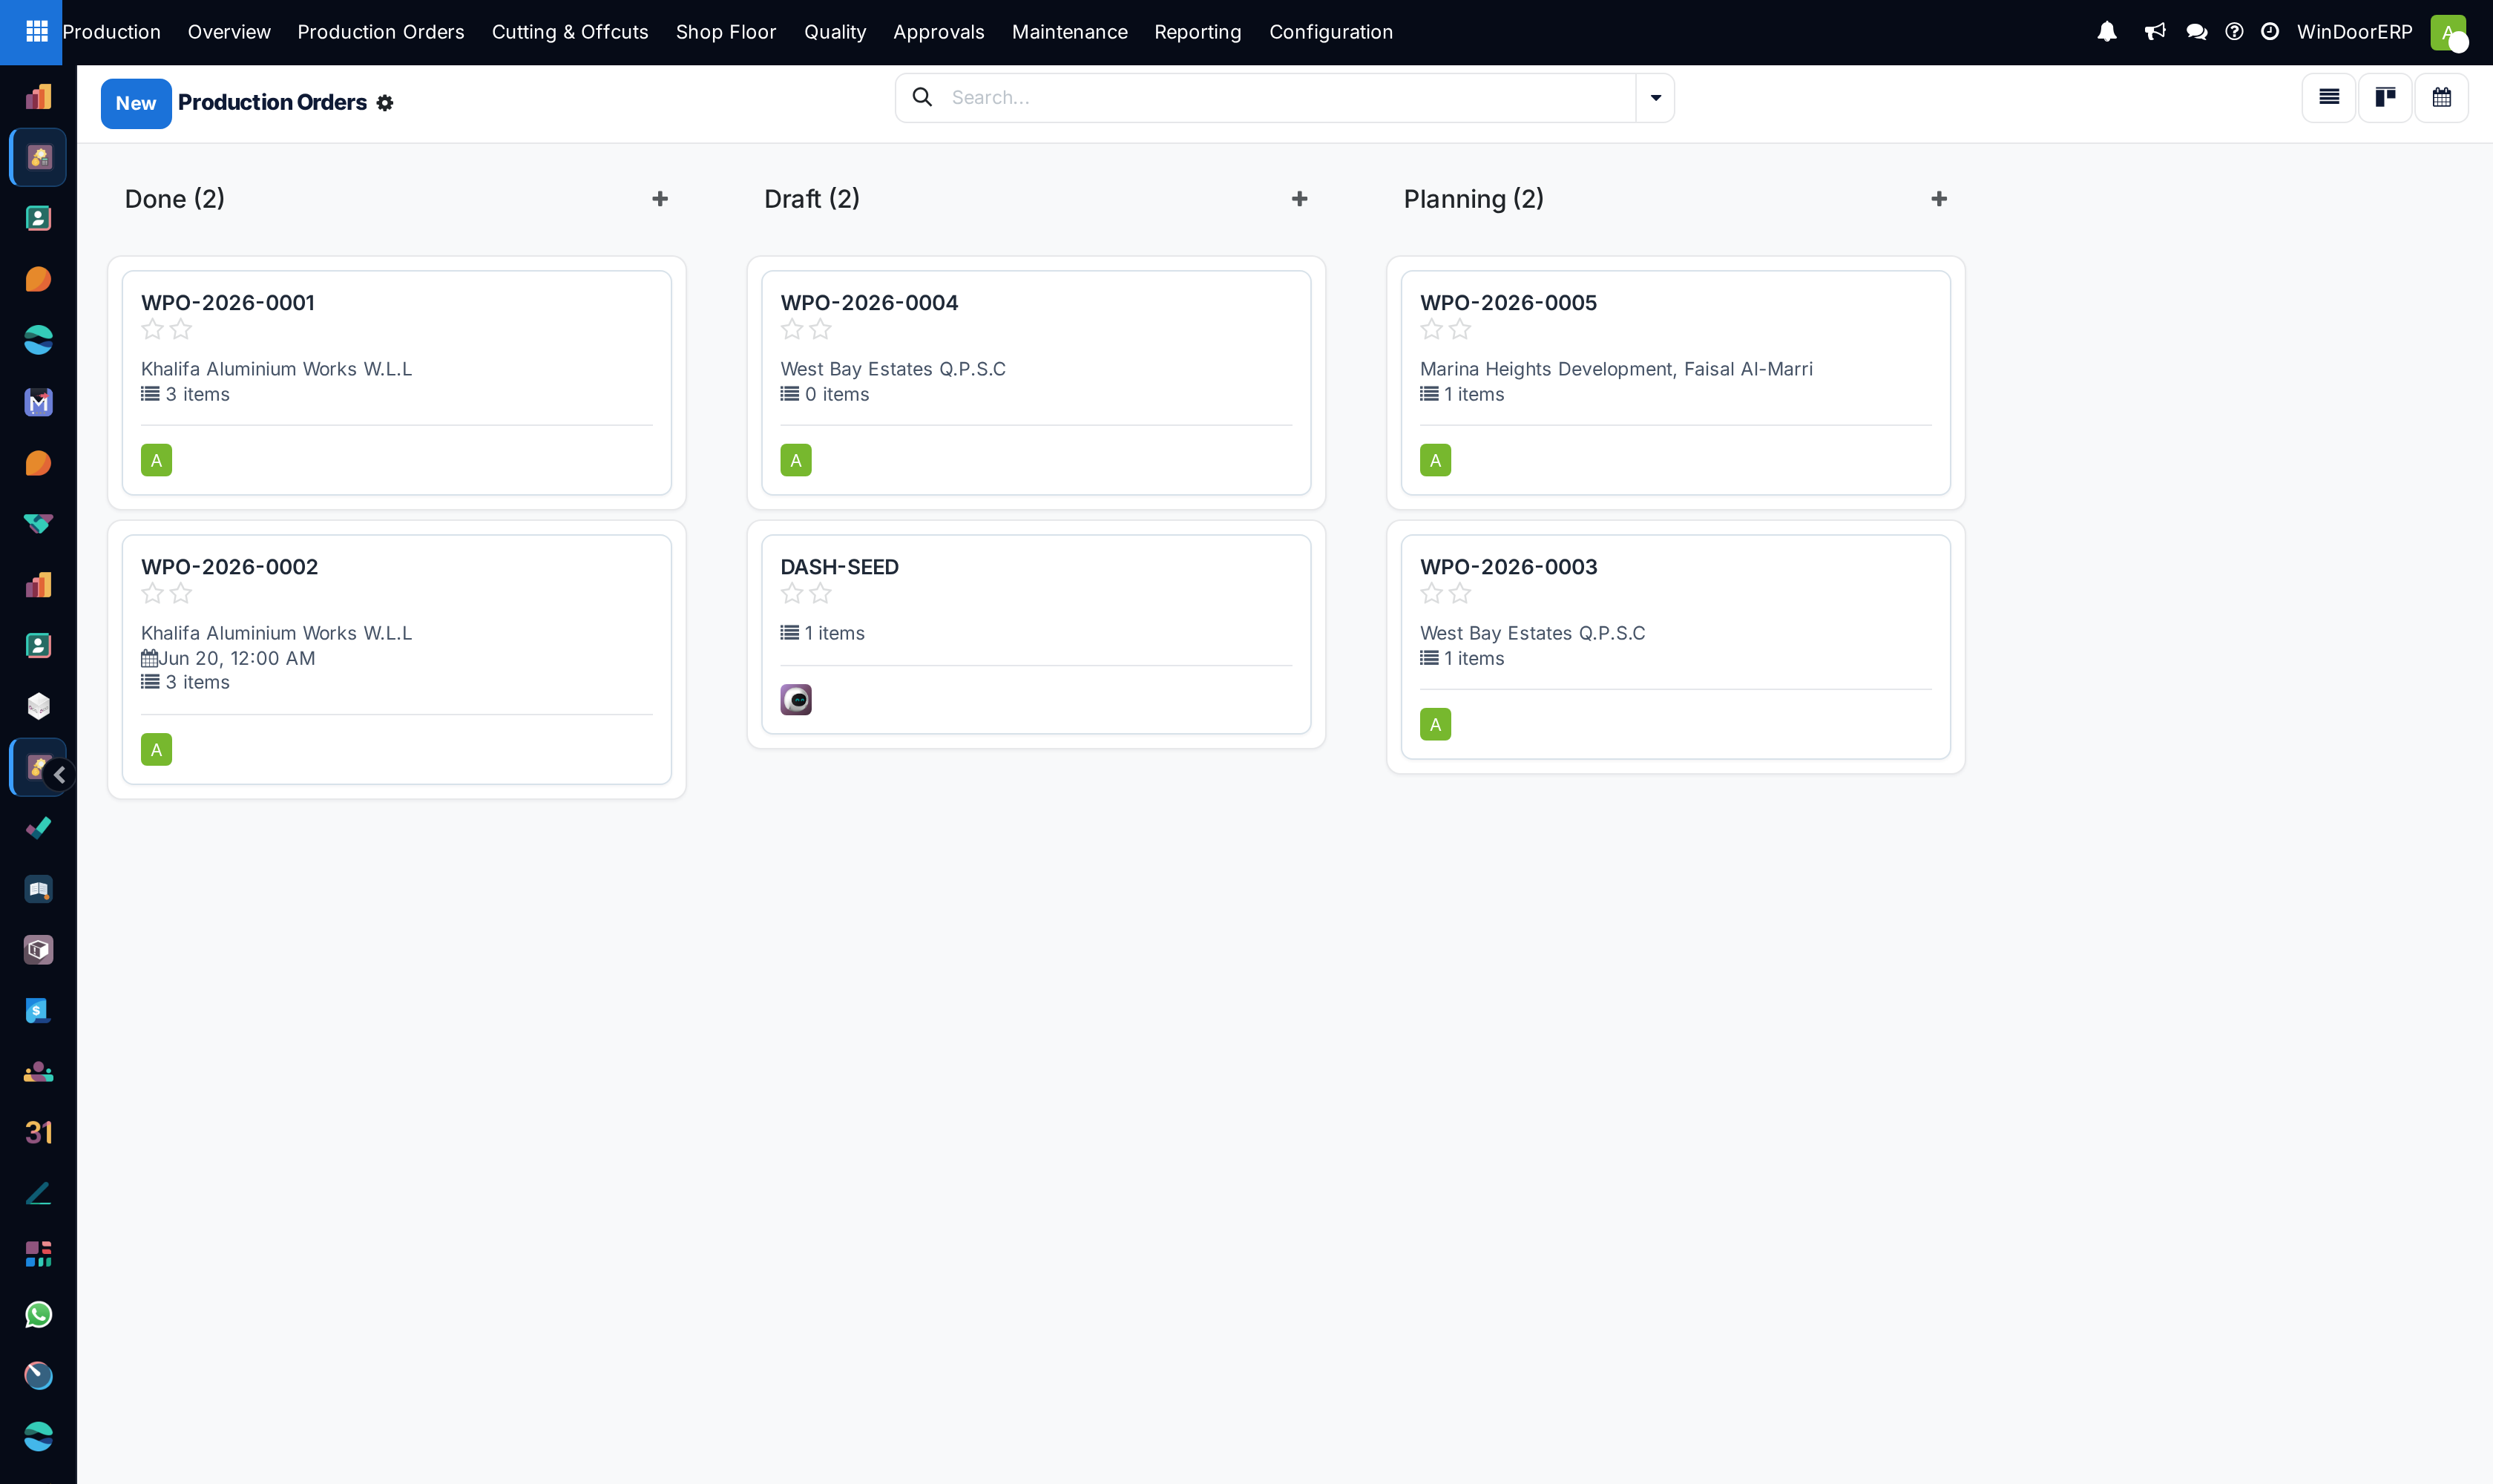Open the Reporting menu

pyautogui.click(x=1198, y=32)
